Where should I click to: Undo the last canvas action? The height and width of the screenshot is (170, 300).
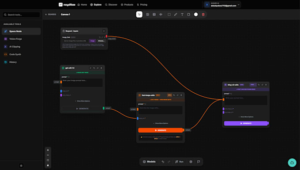click(163, 162)
